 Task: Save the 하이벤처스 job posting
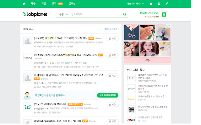112,76
